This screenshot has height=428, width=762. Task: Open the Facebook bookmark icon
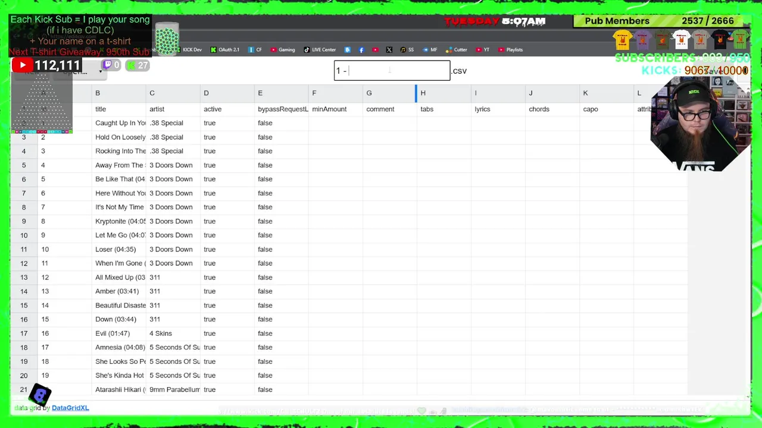pyautogui.click(x=361, y=50)
